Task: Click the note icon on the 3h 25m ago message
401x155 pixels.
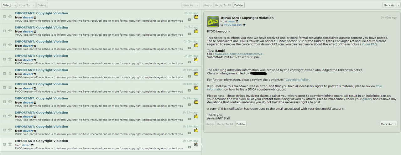Action: (196, 130)
